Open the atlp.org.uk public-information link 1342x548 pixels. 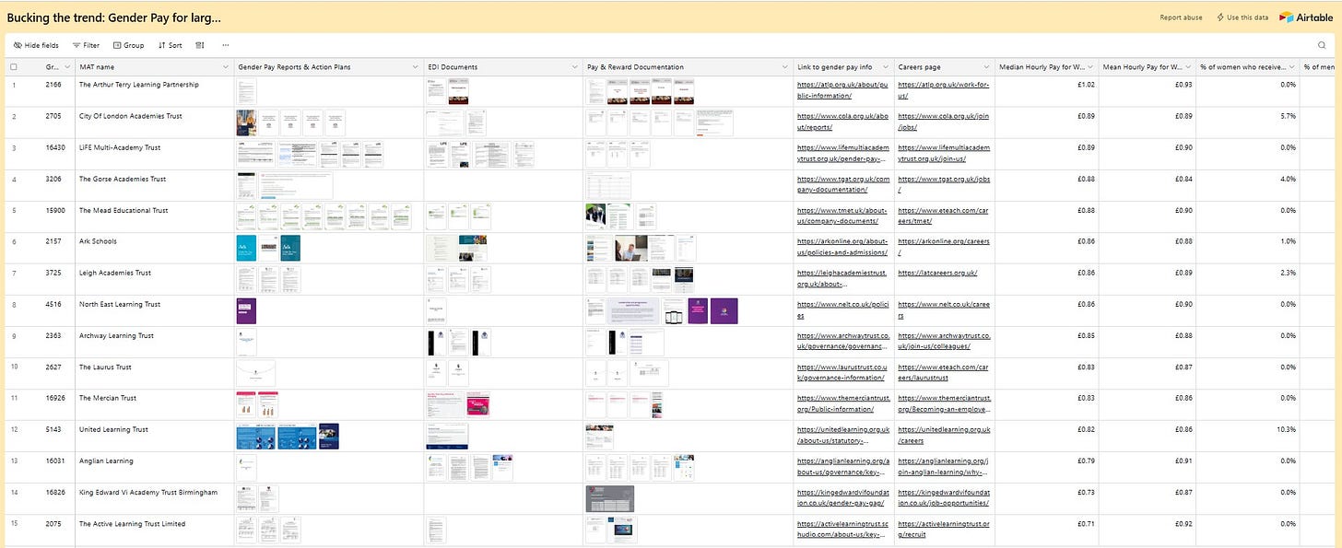point(842,89)
